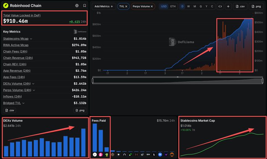
Task: Click the $426.24m Perps Volume value
Action: coord(79,90)
